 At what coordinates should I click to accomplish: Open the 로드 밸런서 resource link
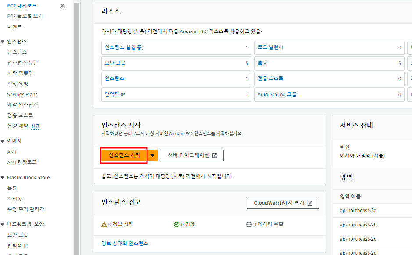270,47
